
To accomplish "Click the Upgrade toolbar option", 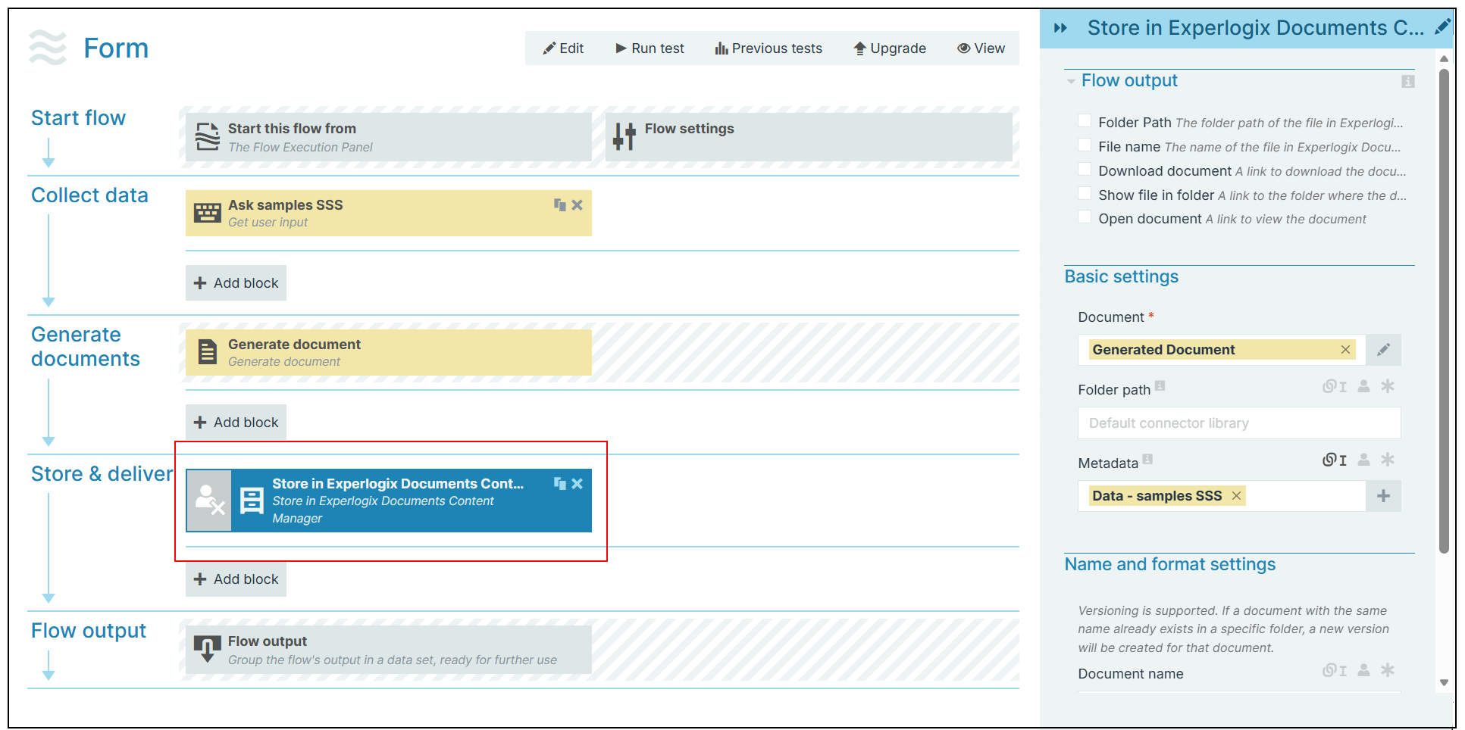I will tap(890, 48).
